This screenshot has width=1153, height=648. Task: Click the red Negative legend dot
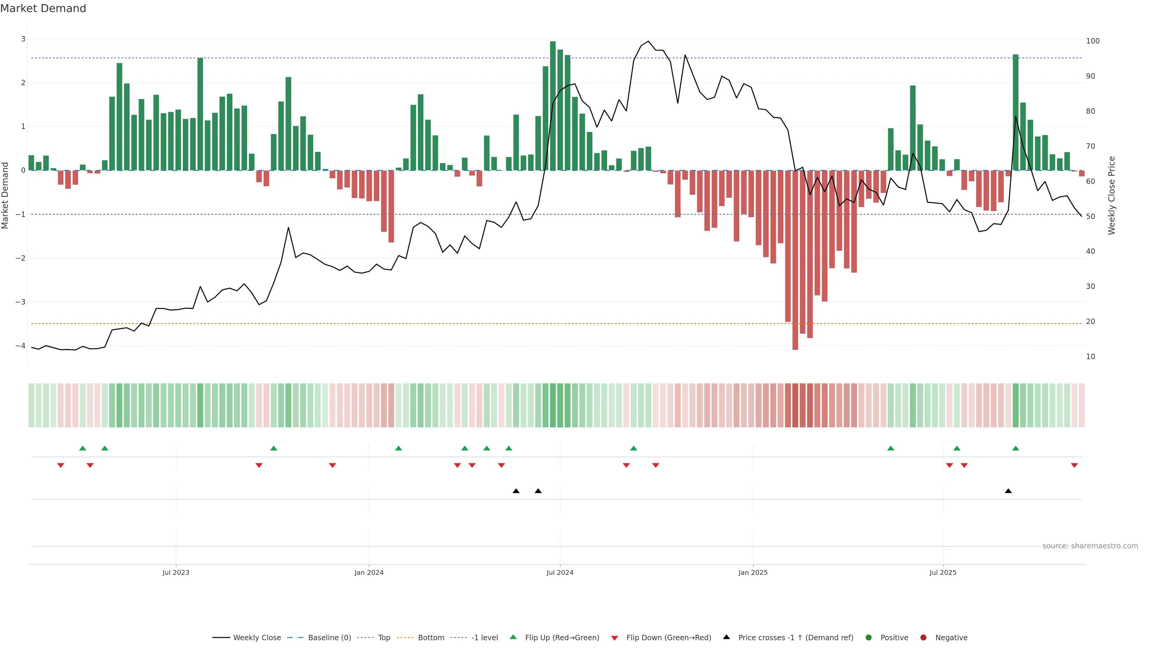click(x=923, y=637)
